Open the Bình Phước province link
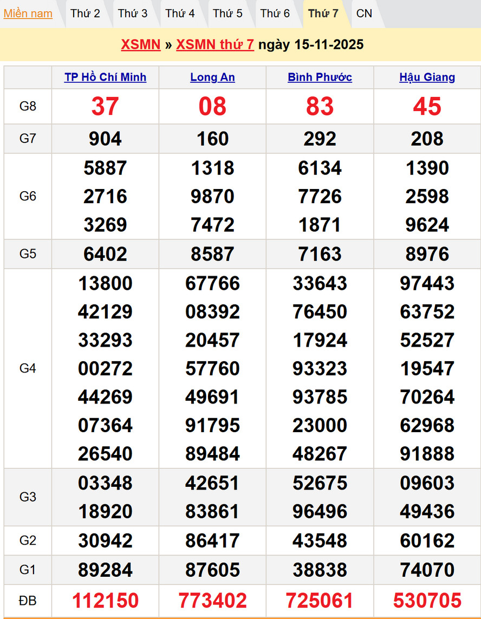 (x=320, y=77)
